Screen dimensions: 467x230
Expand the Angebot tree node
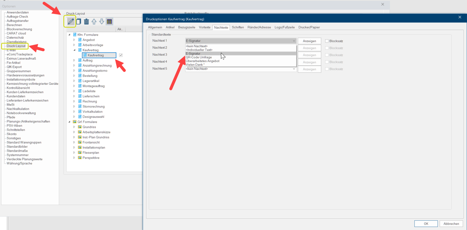(x=74, y=40)
